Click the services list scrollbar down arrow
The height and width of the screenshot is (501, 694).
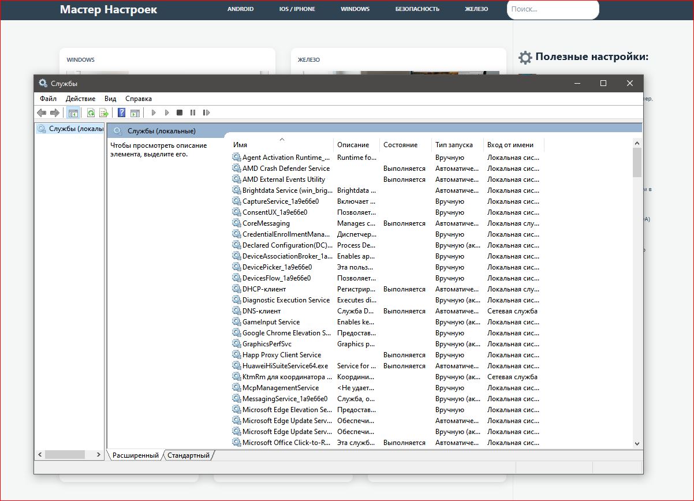pyautogui.click(x=637, y=443)
